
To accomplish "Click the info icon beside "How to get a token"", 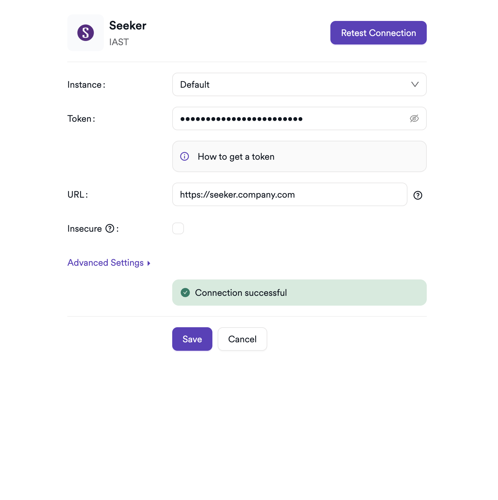I will coord(184,156).
